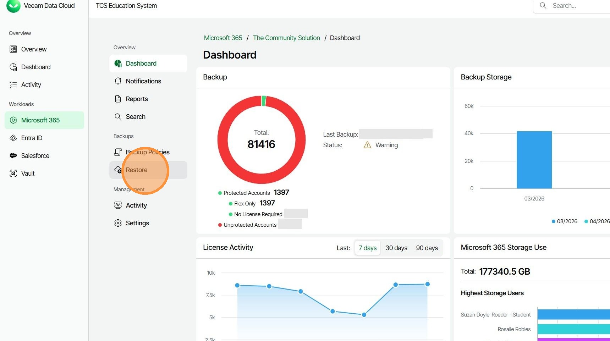The image size is (610, 341).
Task: Click the Veeam Data Cloud logo icon
Action: pyautogui.click(x=13, y=6)
